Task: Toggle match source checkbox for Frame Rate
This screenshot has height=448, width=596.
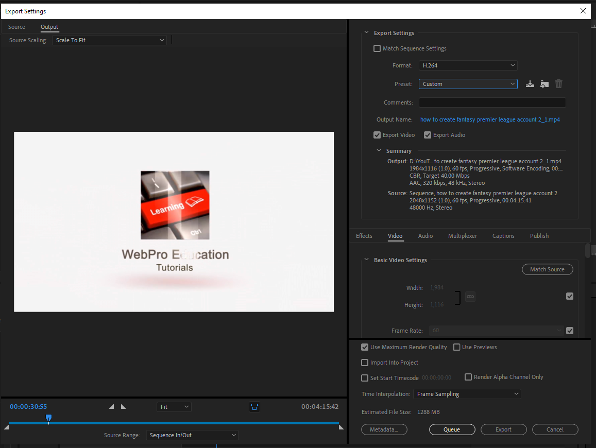Action: pos(569,331)
